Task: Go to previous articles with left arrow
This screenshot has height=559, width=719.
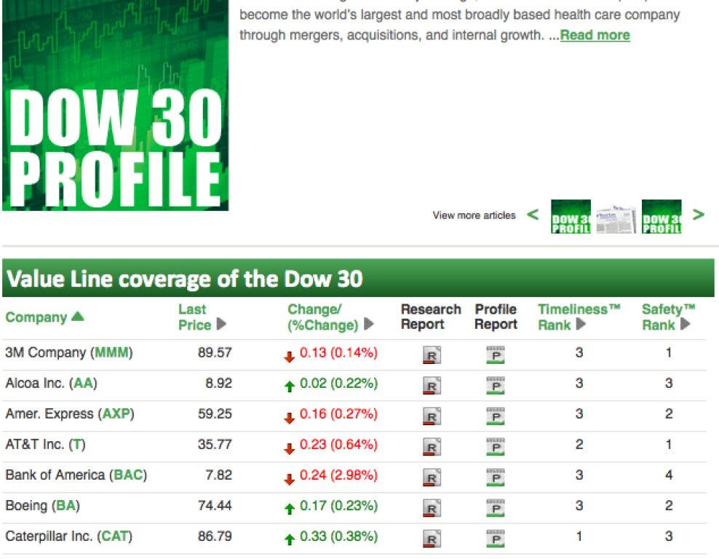Action: [533, 215]
